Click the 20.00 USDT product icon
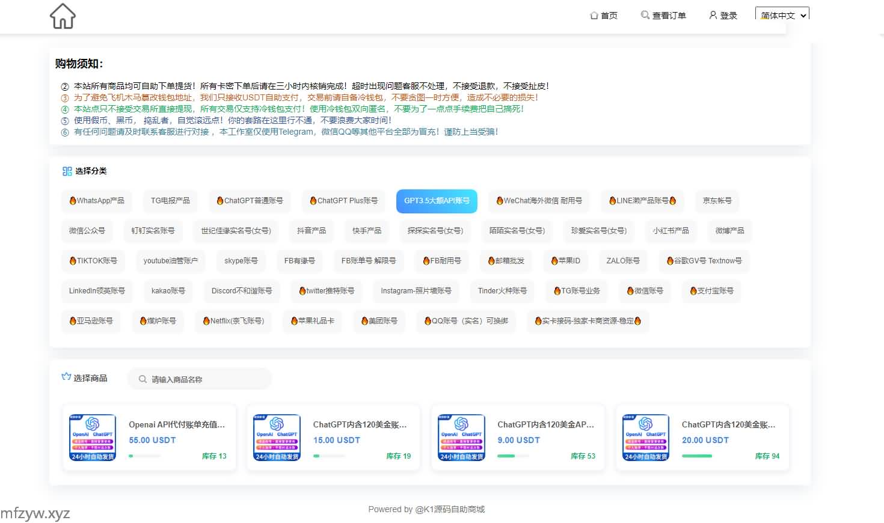 pos(645,438)
